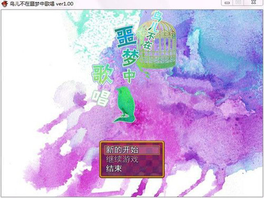Screen dimensions: 264x198
Task: Close the game window
Action: (253, 2)
